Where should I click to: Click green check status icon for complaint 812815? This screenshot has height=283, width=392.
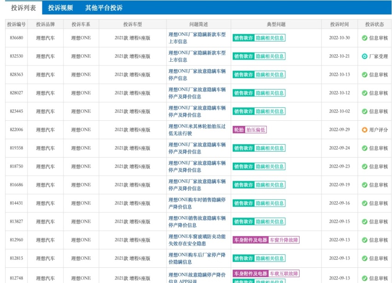click(364, 258)
